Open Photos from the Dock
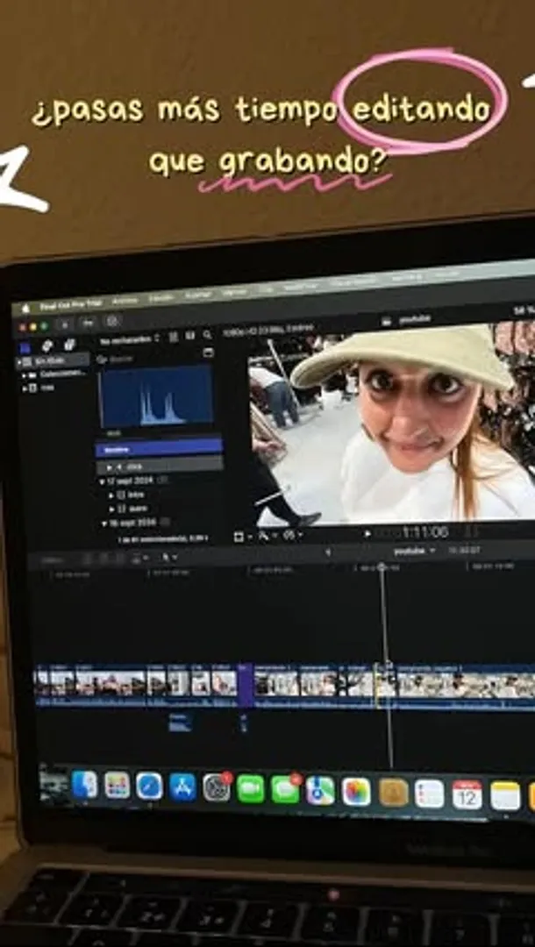The width and height of the screenshot is (535, 947). (x=356, y=792)
